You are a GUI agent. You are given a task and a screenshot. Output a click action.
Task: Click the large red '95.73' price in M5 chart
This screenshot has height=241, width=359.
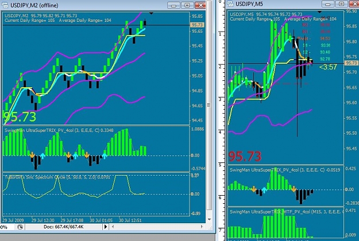point(245,157)
